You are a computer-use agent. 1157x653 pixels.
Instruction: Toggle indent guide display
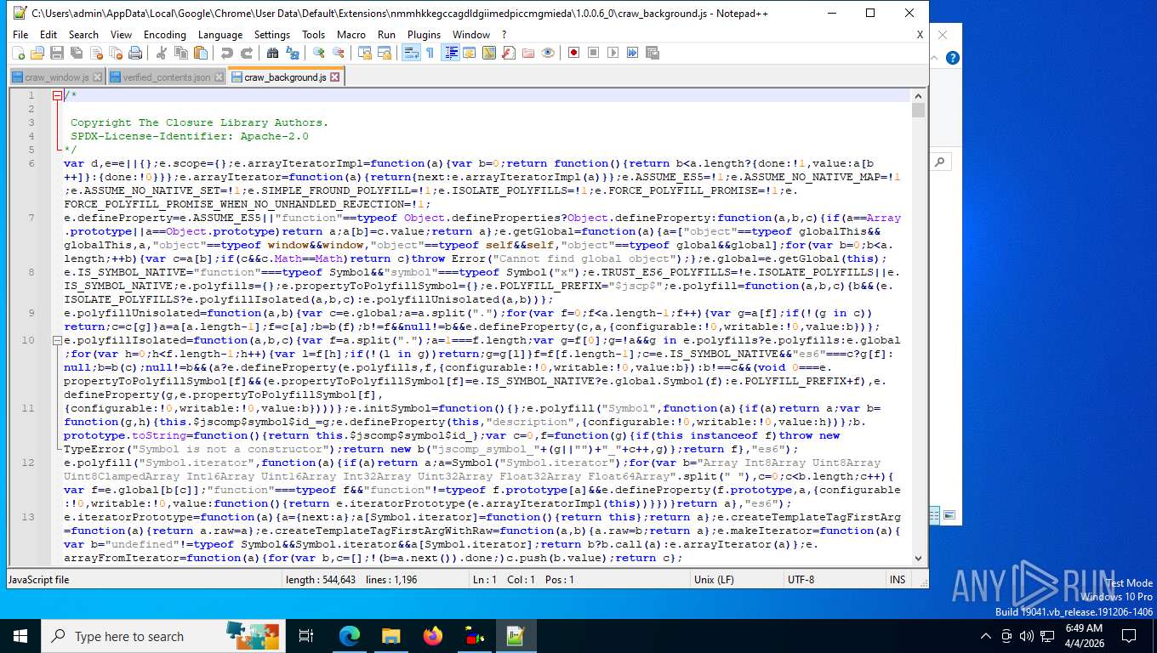coord(450,53)
